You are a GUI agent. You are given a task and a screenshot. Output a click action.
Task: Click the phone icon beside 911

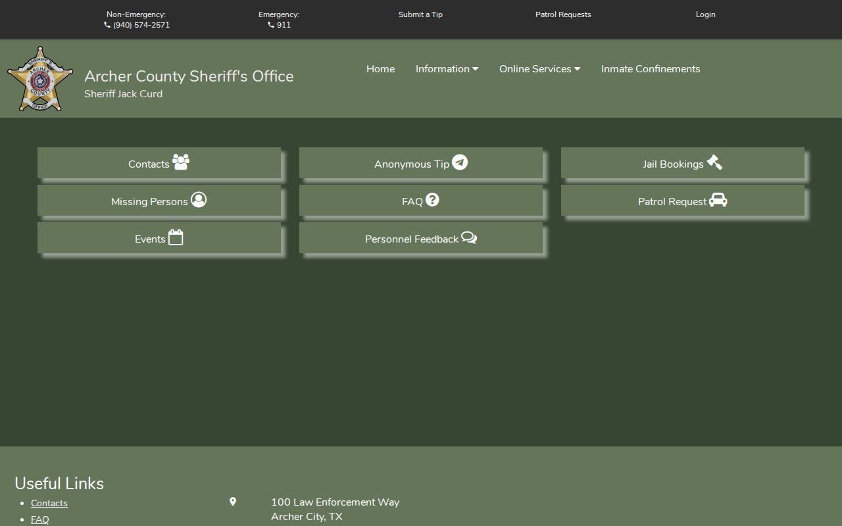point(271,25)
